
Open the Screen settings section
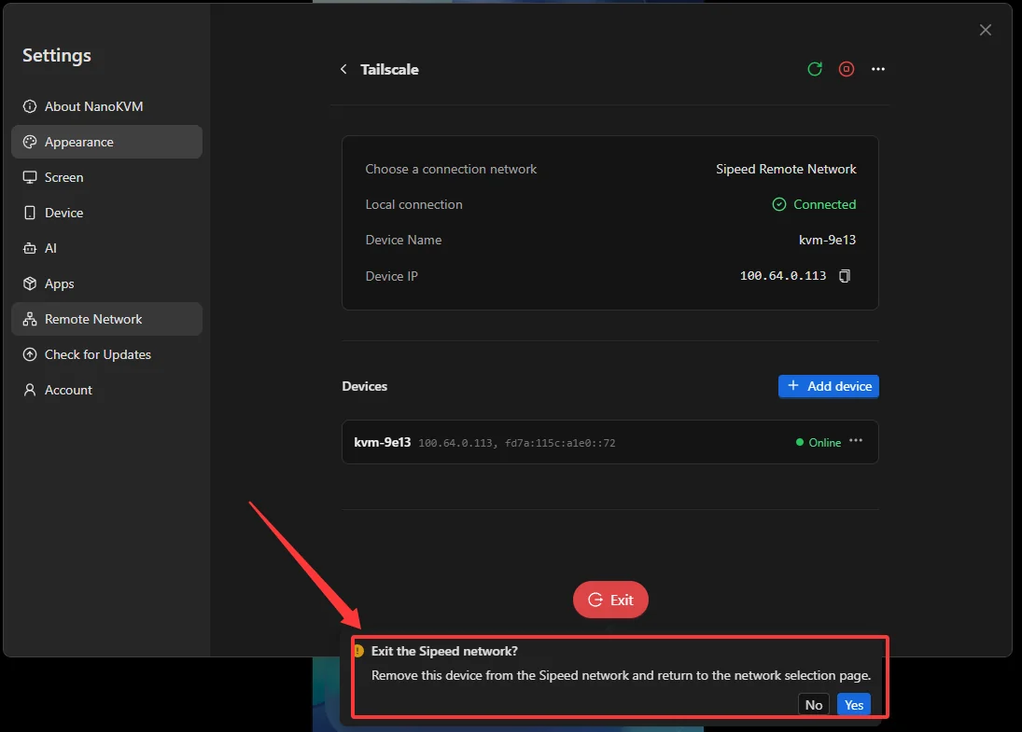pyautogui.click(x=107, y=177)
